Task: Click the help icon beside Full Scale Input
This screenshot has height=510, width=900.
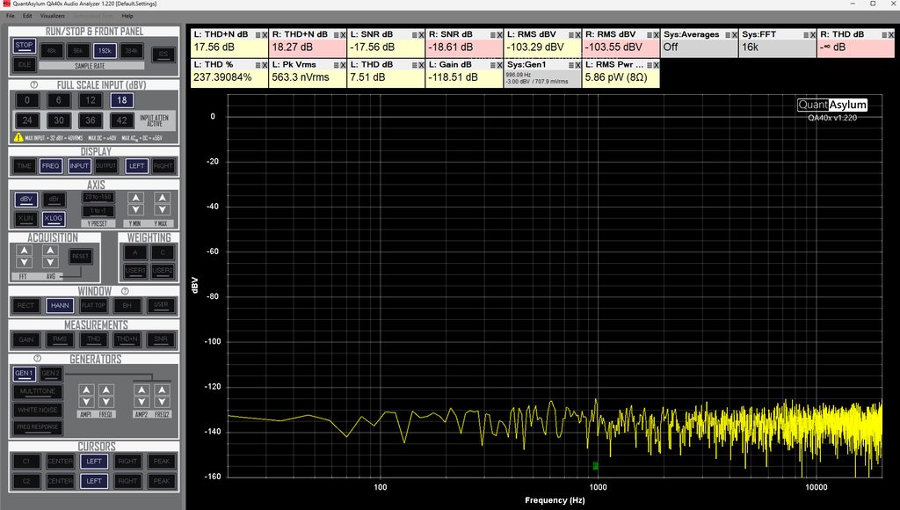Action: (x=34, y=84)
